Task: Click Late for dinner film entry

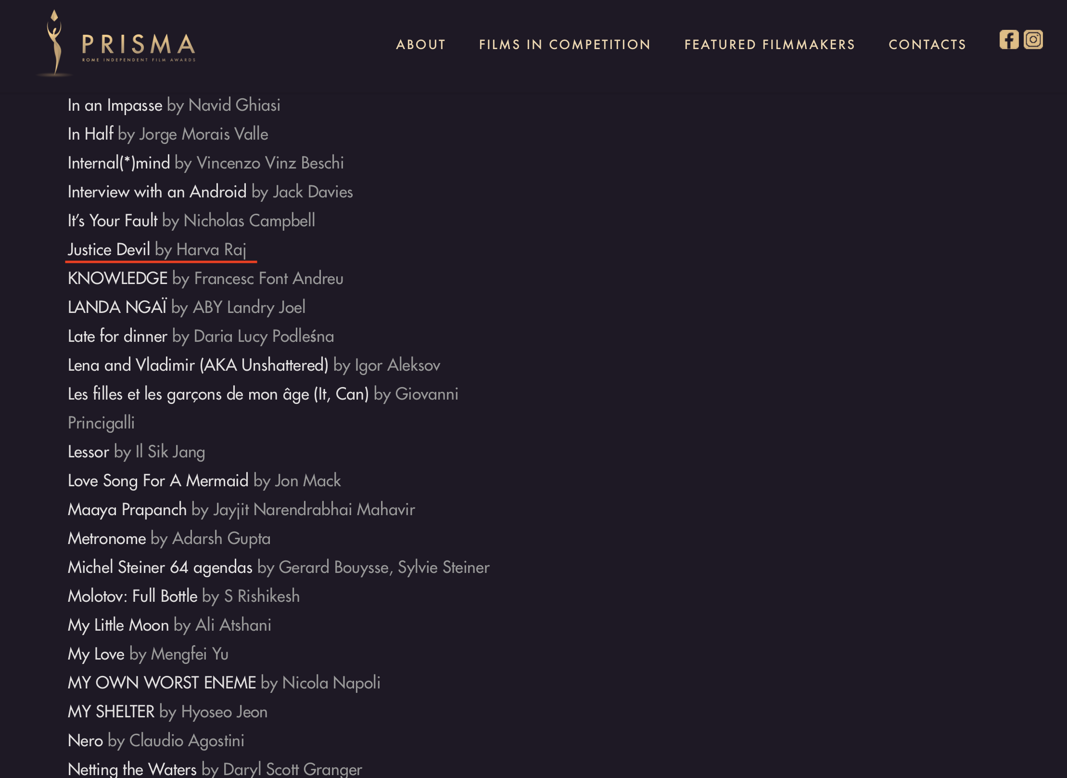Action: 201,336
